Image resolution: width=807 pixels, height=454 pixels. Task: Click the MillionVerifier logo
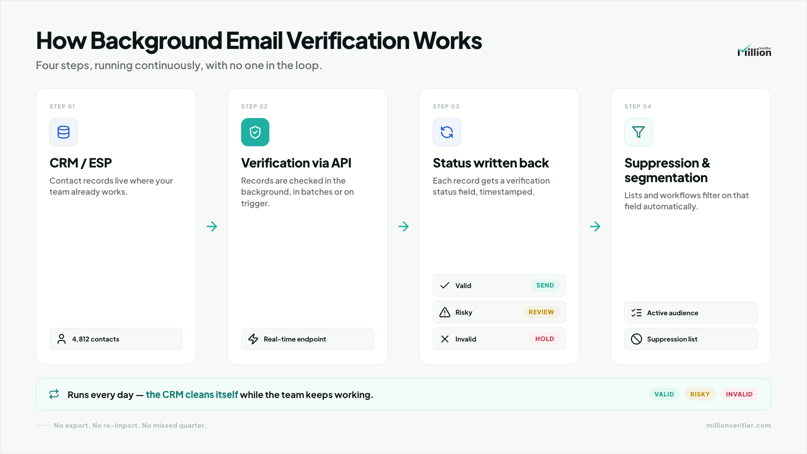coord(754,50)
